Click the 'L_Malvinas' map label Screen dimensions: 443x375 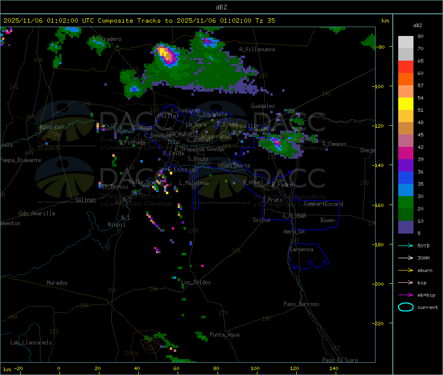click(194, 183)
